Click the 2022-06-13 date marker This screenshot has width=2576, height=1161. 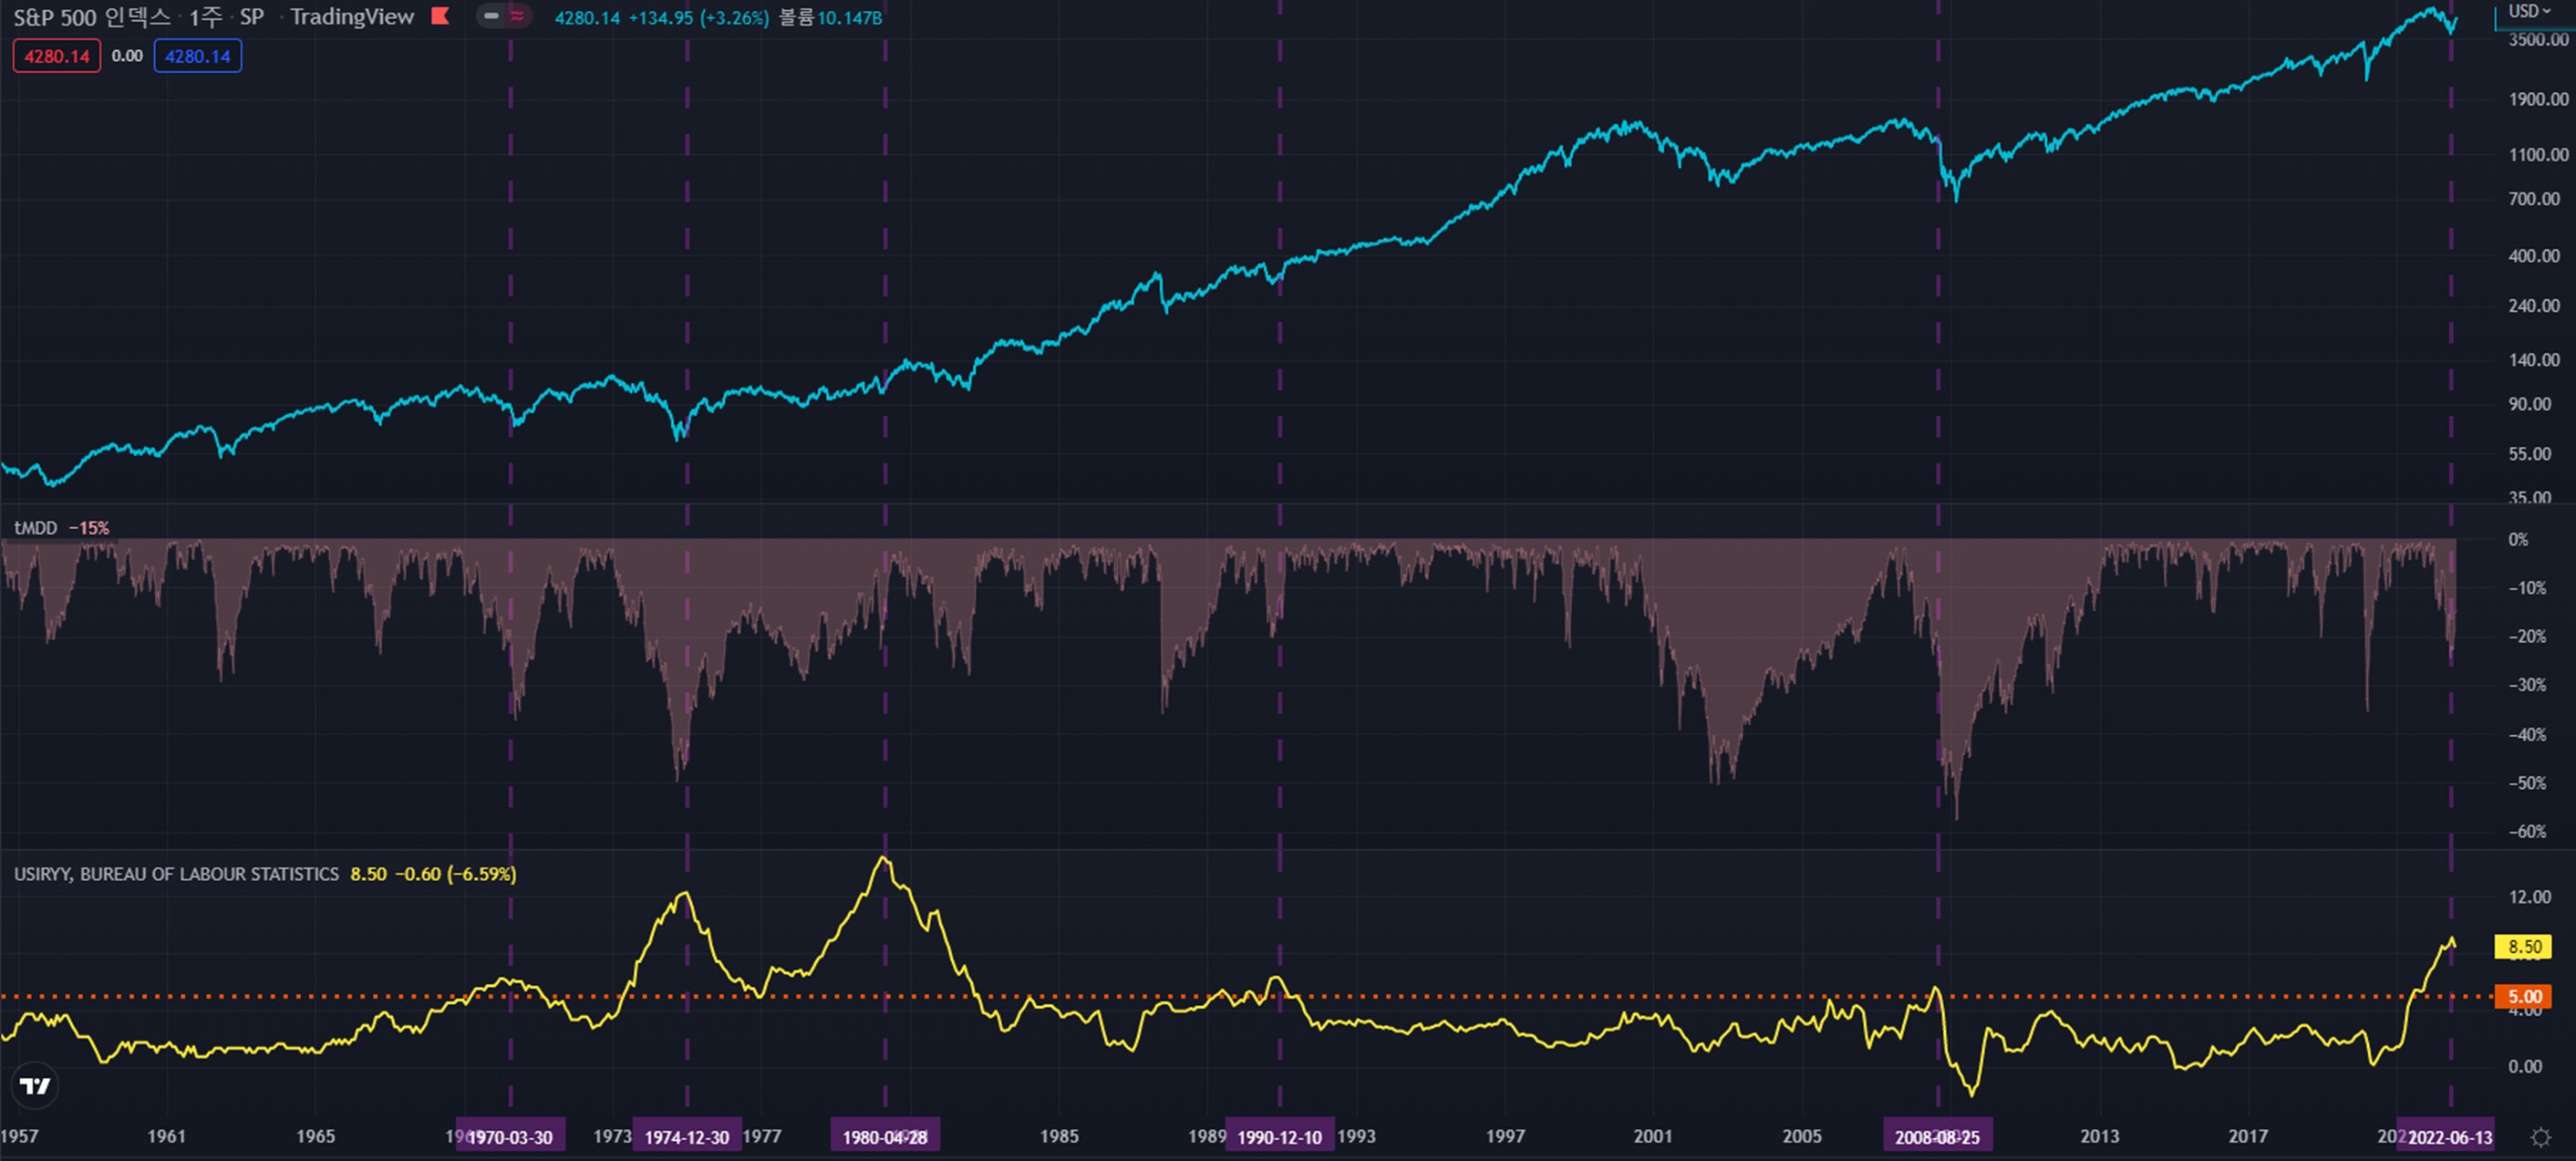click(2450, 1137)
